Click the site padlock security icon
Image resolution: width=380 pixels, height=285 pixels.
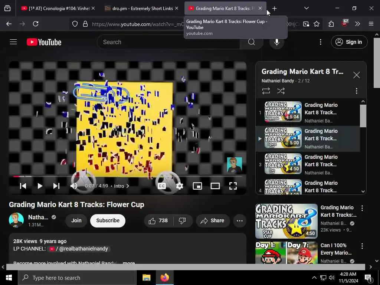pos(85,24)
